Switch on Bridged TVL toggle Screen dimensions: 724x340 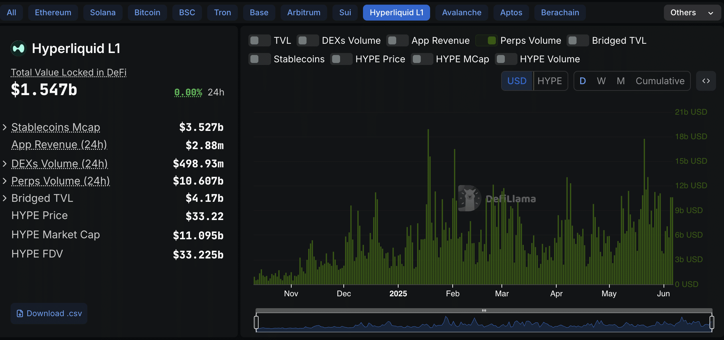tap(578, 40)
